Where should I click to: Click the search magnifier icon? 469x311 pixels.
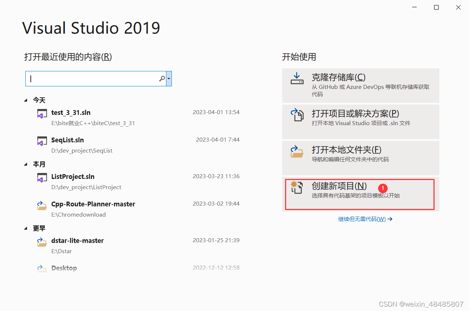pos(162,79)
